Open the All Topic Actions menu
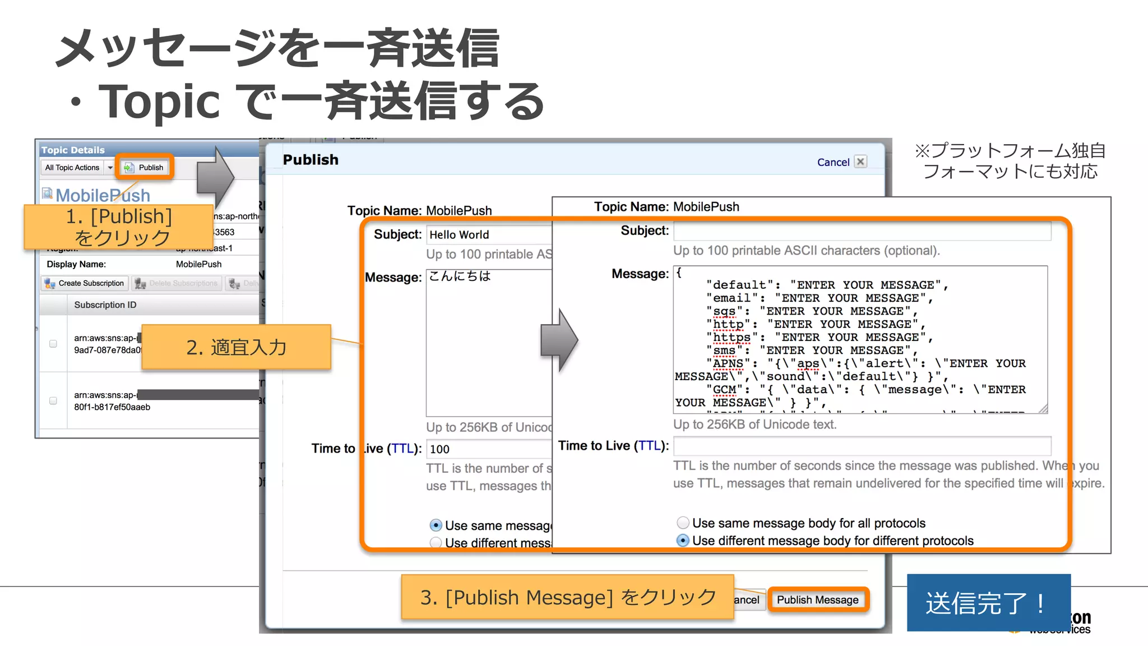This screenshot has width=1148, height=646. pyautogui.click(x=72, y=168)
